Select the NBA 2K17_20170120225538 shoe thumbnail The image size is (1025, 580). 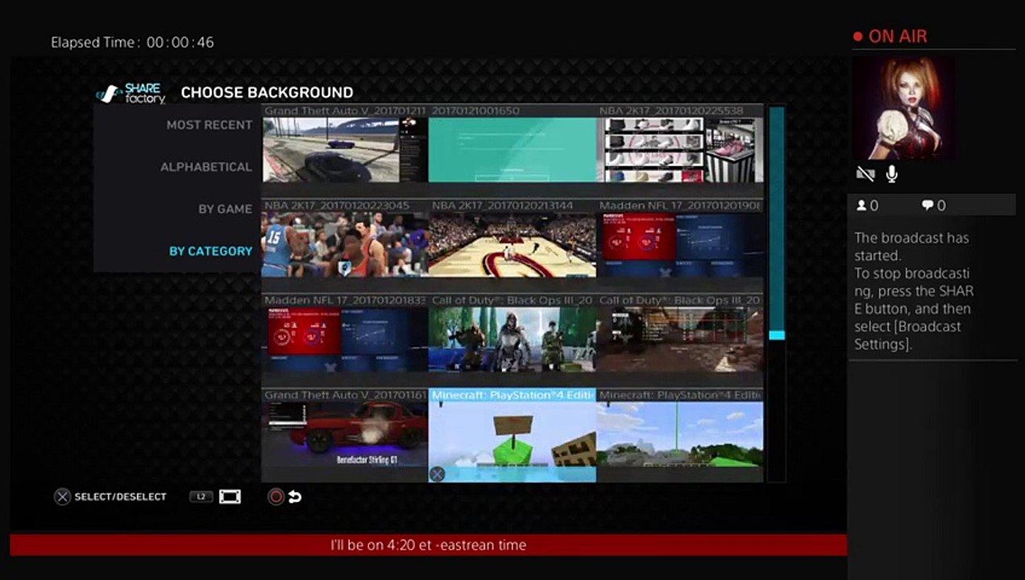tap(680, 150)
